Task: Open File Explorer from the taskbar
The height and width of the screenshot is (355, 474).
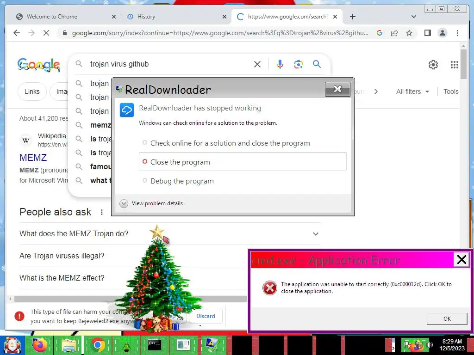Action: (x=69, y=345)
